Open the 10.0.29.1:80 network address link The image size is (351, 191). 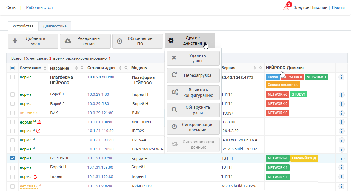point(98,94)
